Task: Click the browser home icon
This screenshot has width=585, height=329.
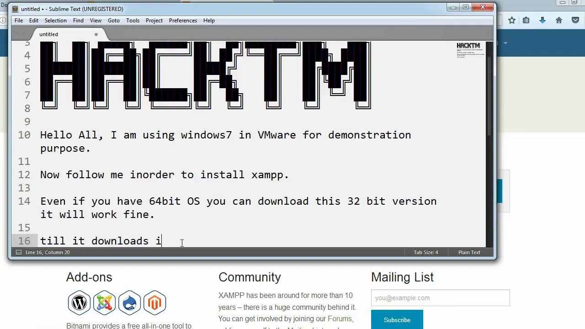Action: pos(559,20)
